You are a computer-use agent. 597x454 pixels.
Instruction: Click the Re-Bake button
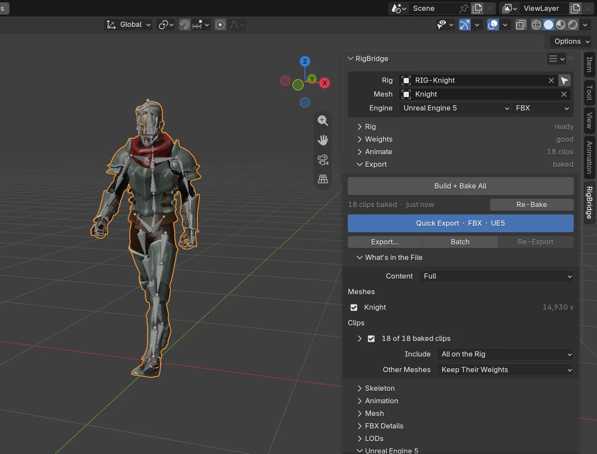pyautogui.click(x=532, y=205)
